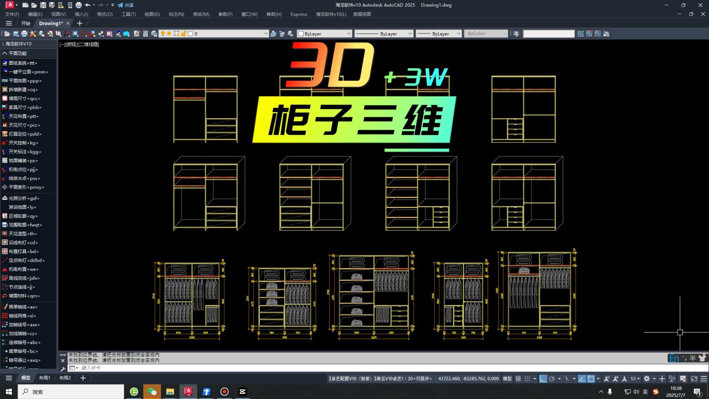Open file via quick access folder icon
The height and width of the screenshot is (399, 709).
[34, 5]
